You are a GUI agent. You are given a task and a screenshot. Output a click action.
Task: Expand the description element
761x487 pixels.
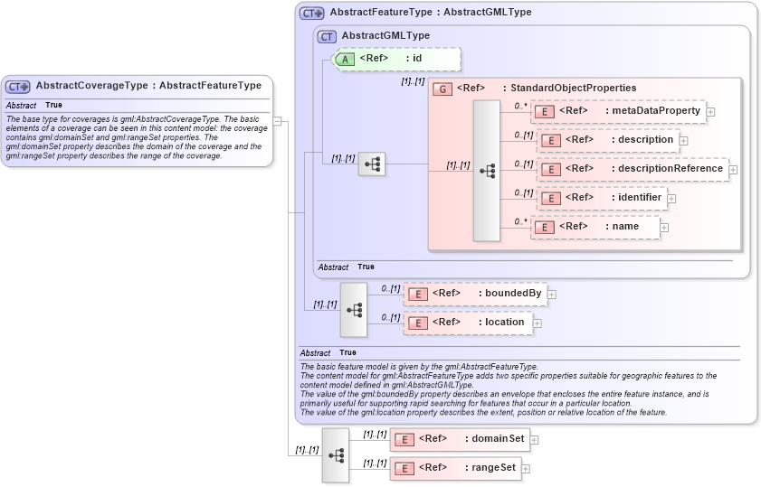pyautogui.click(x=683, y=141)
